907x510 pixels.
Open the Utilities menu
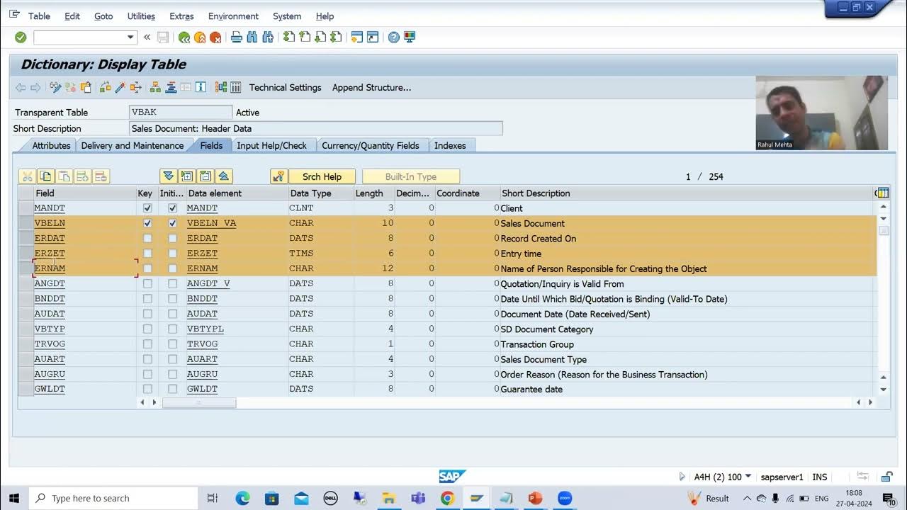point(141,16)
